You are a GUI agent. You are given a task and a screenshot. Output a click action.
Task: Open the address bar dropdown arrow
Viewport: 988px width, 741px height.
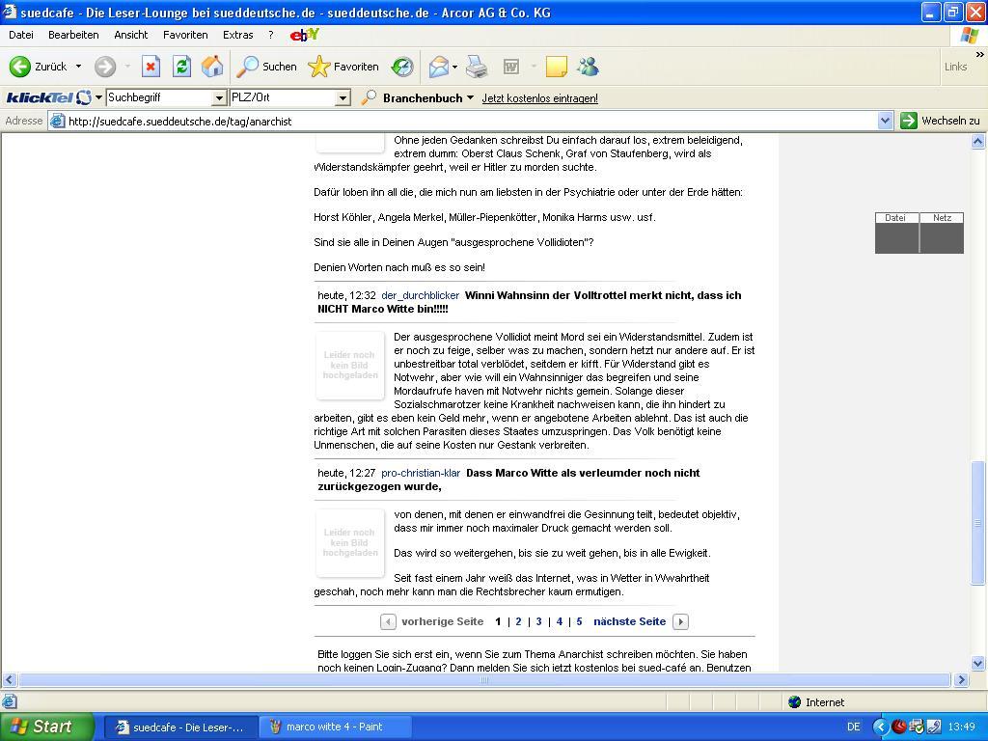886,121
